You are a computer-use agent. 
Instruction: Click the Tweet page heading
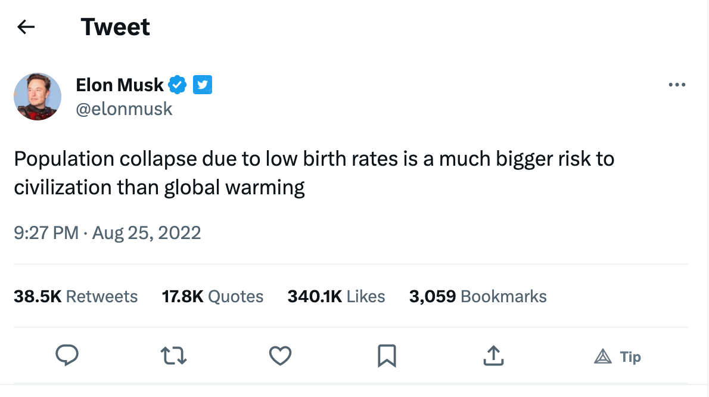point(116,27)
